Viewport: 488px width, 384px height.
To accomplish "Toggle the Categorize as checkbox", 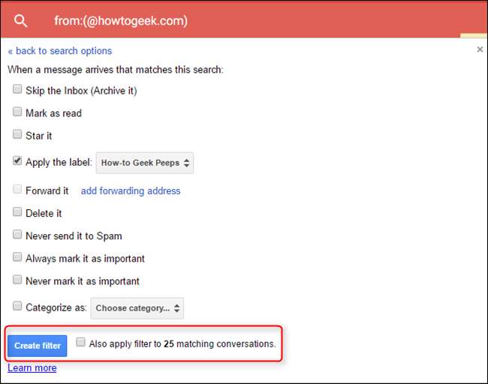I will [x=17, y=305].
